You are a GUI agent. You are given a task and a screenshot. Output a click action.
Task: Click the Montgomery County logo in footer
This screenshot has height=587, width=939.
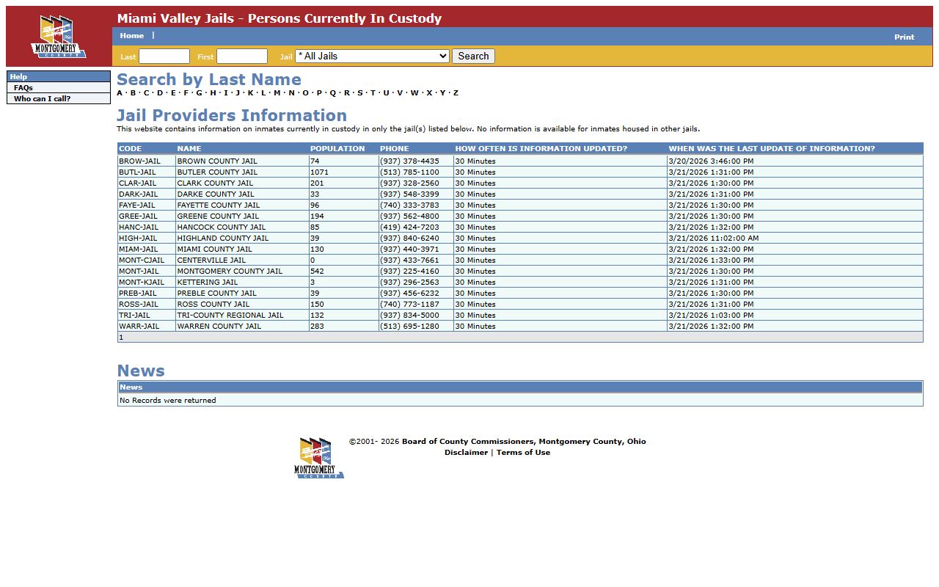point(319,458)
